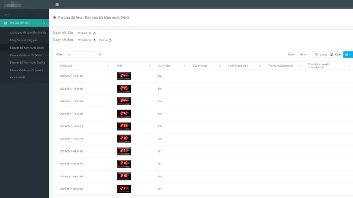Click the Đặt lại reset icon

tap(110, 41)
